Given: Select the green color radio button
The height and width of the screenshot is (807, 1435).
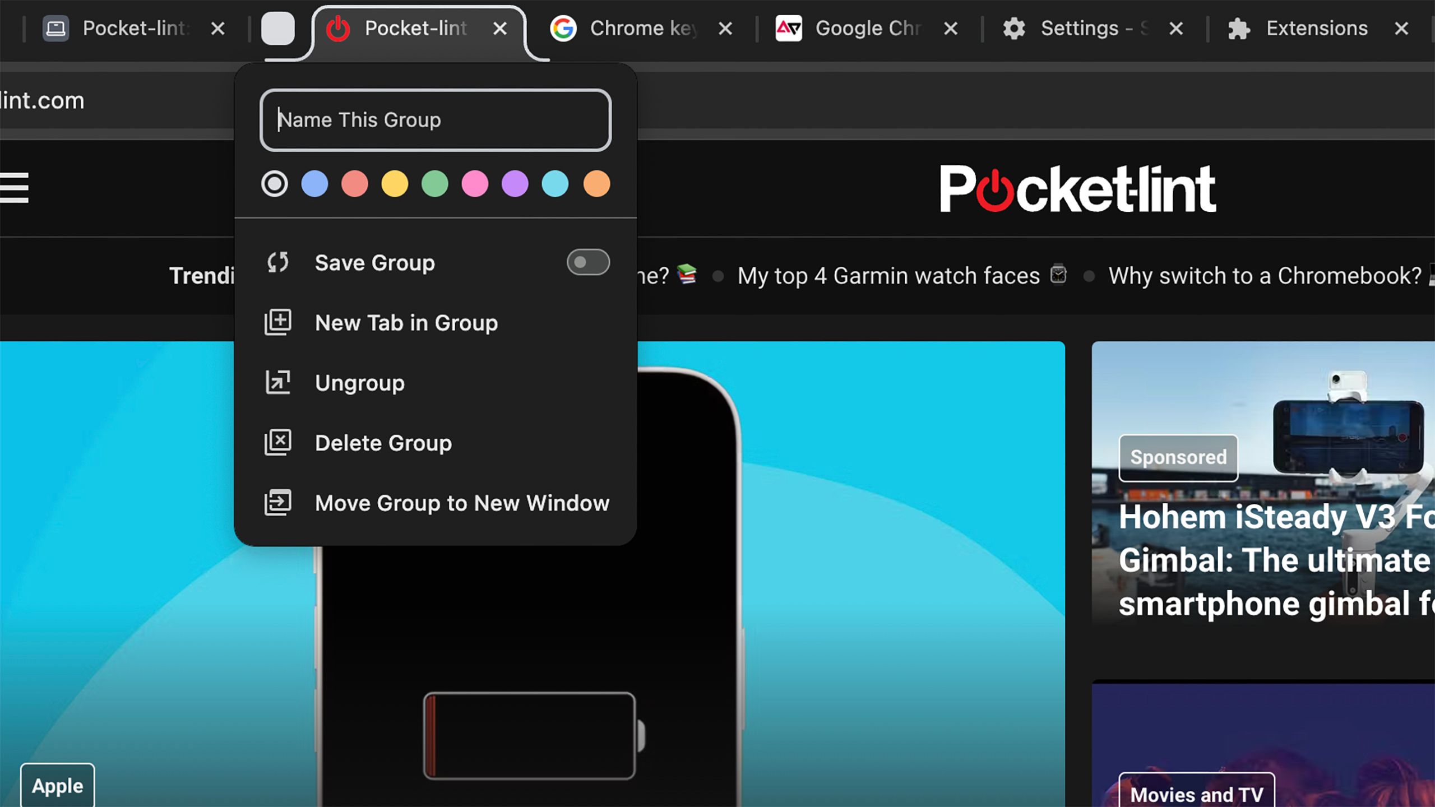Looking at the screenshot, I should pos(434,184).
